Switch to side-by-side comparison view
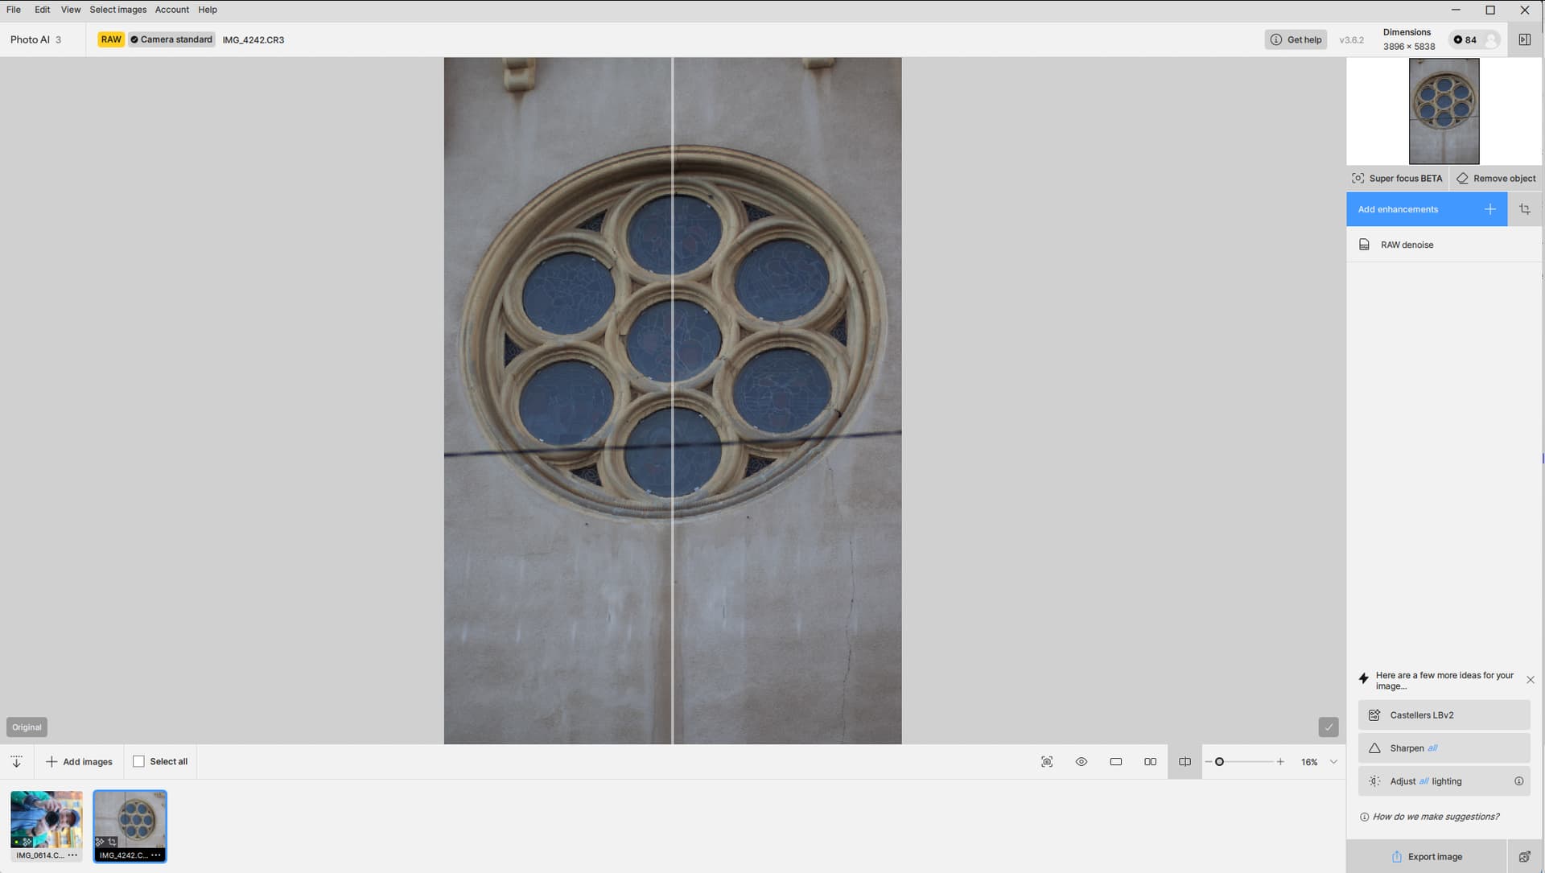Image resolution: width=1545 pixels, height=873 pixels. (x=1150, y=762)
